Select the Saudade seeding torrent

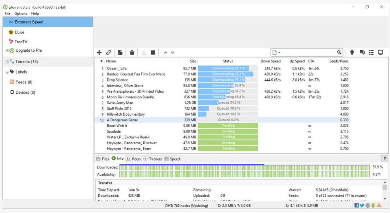[x=222, y=131]
